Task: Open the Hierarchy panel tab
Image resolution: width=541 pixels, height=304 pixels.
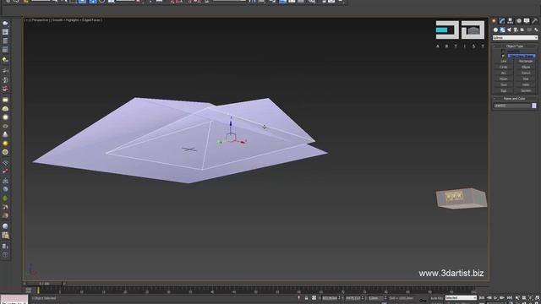Action: 511,21
